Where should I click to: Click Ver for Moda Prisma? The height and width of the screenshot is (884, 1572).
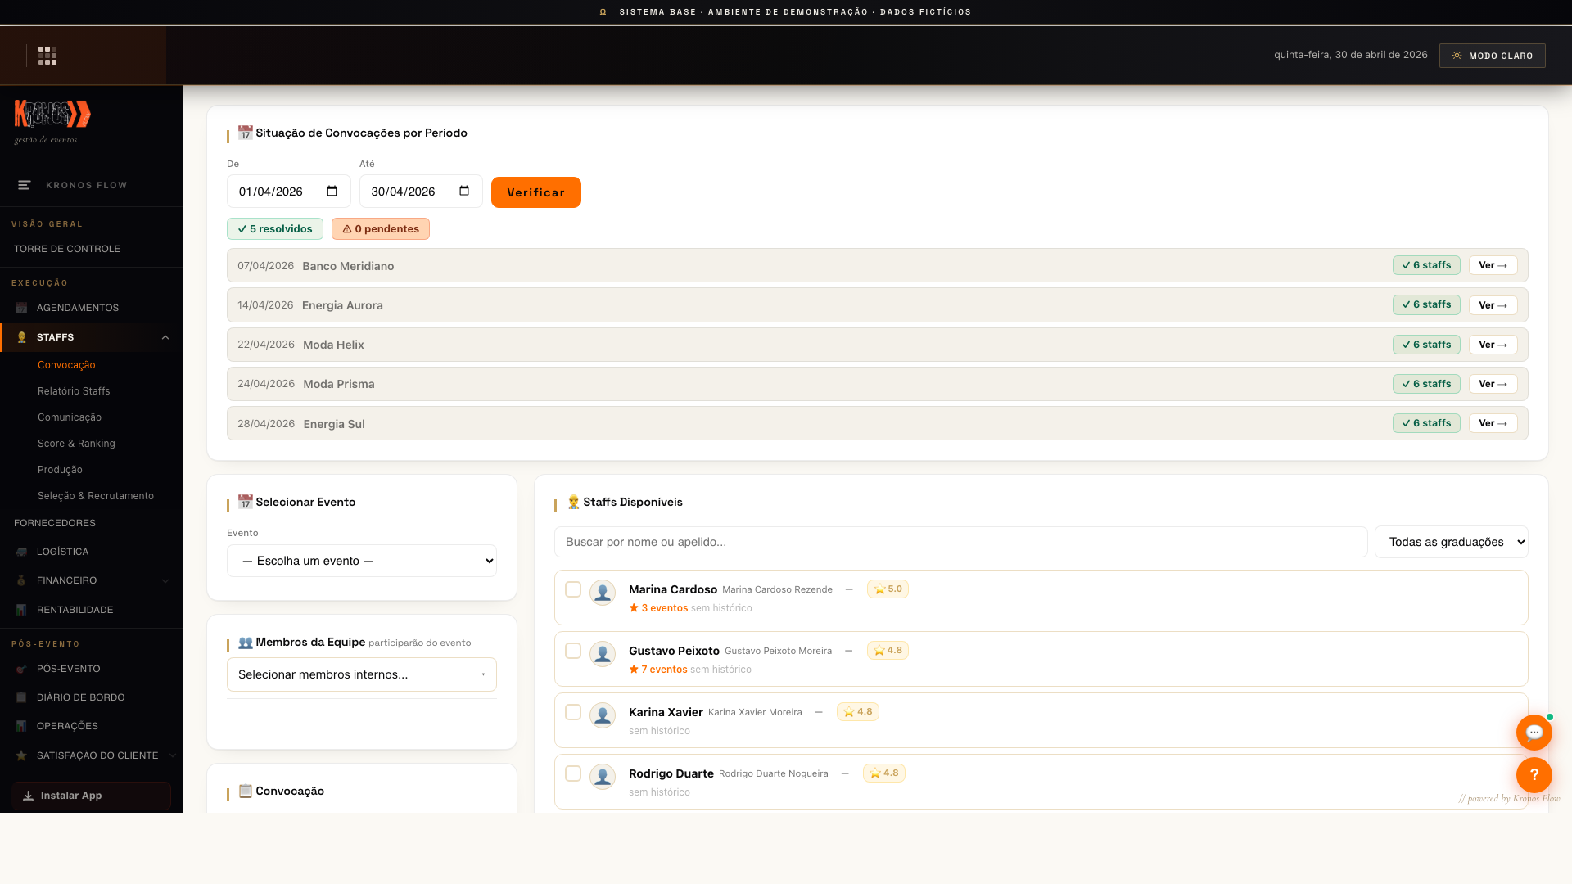point(1493,384)
